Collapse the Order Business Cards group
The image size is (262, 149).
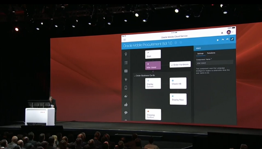coord(135,76)
